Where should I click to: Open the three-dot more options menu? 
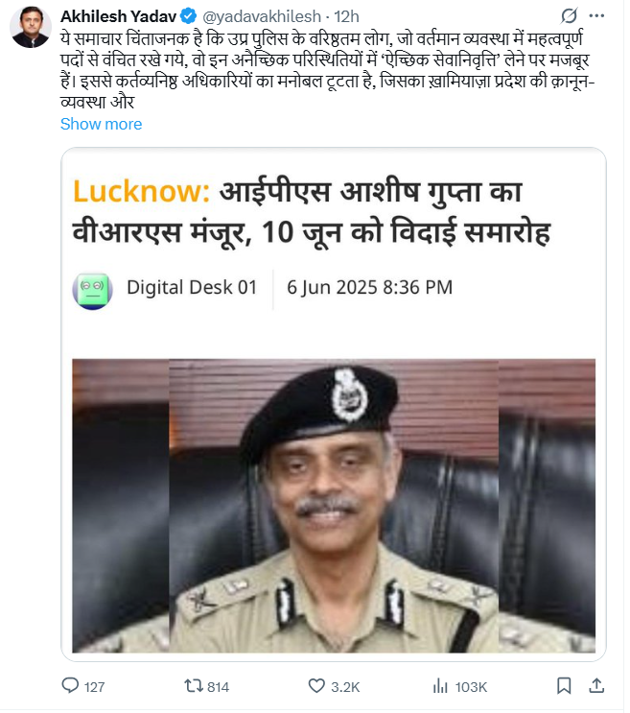(596, 15)
